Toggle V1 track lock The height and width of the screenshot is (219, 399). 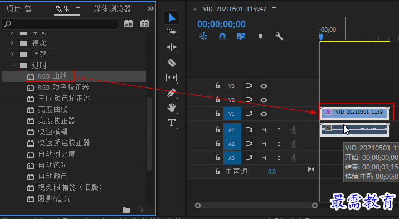point(218,113)
